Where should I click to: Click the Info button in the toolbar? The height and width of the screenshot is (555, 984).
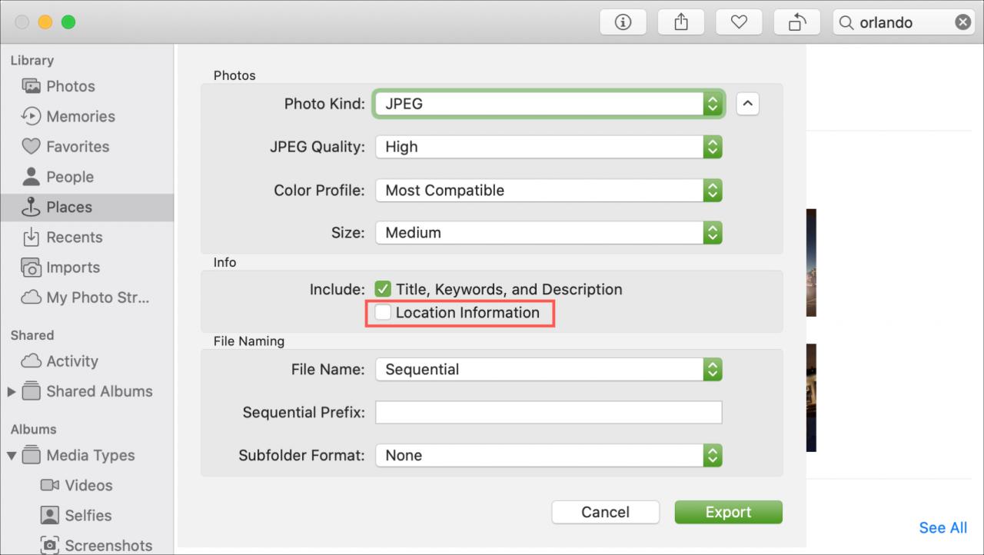pos(623,22)
